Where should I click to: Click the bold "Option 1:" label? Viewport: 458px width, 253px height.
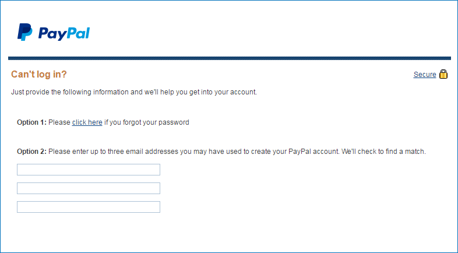click(x=31, y=122)
